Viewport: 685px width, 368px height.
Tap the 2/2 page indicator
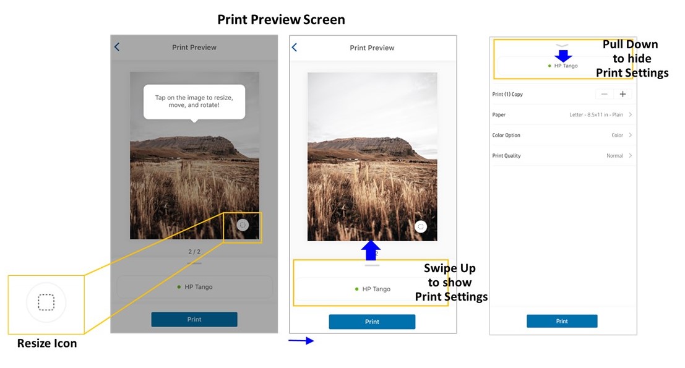pyautogui.click(x=194, y=251)
